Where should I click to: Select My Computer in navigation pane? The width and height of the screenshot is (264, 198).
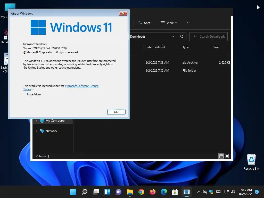tap(55, 121)
